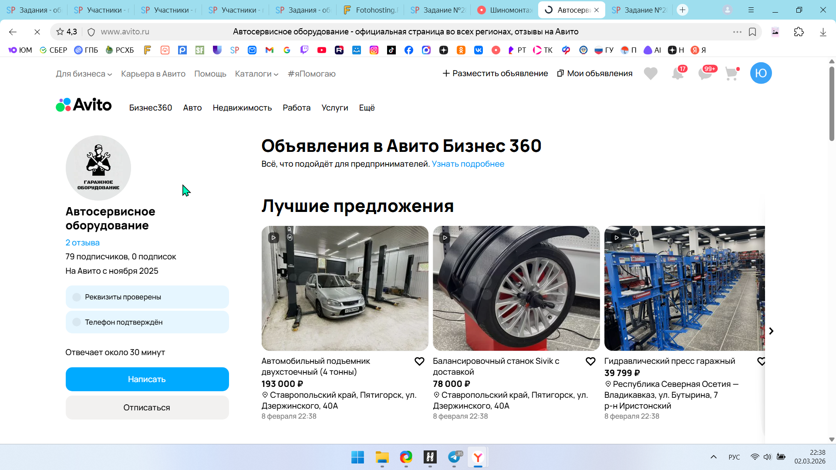
Task: Favorite the Автомобильный подъемник listing heart
Action: (419, 362)
